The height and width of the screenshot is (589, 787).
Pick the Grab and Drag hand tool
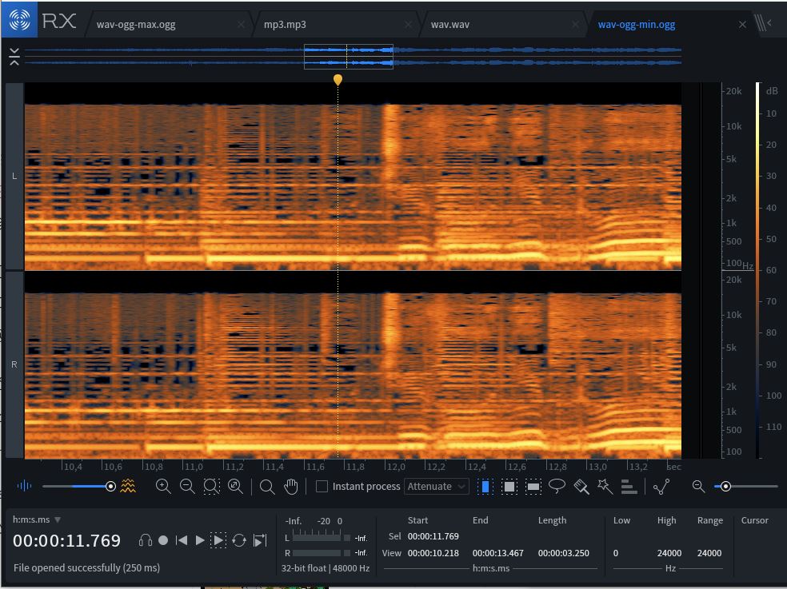[291, 486]
